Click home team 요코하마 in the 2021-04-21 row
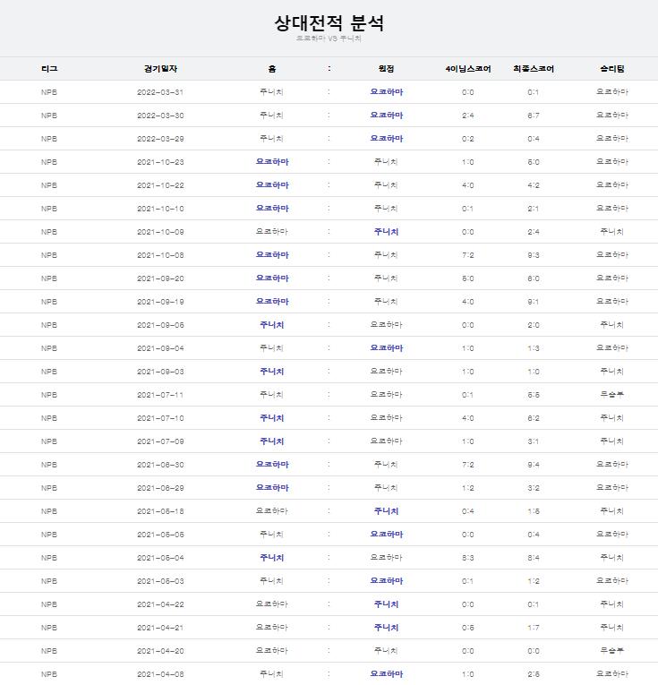This screenshot has width=658, height=685. point(271,628)
